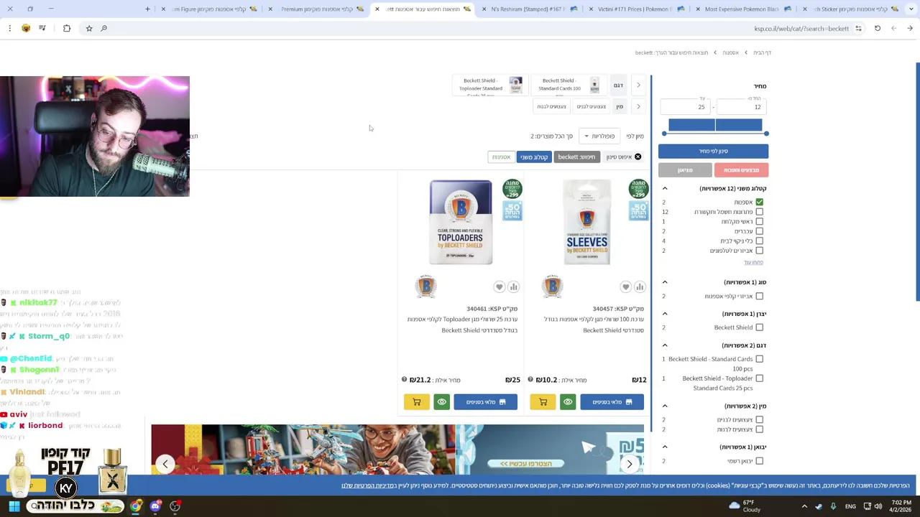Screen dimensions: 920x517
Task: Click the minimum price field showing 12
Action: pos(741,107)
